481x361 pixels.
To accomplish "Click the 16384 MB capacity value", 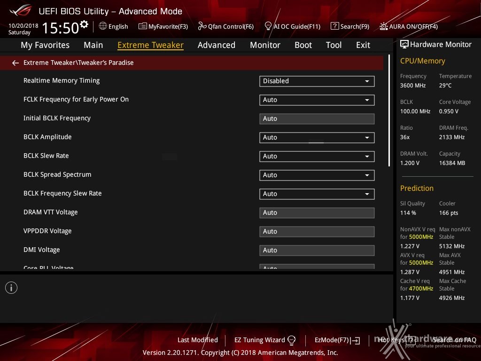I will [452, 163].
